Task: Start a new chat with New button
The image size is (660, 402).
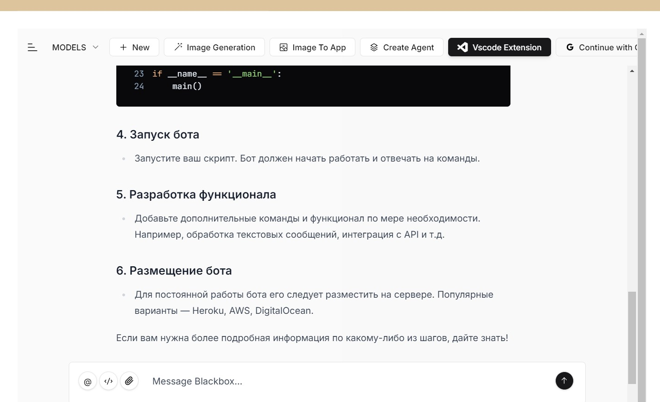Action: (x=134, y=47)
